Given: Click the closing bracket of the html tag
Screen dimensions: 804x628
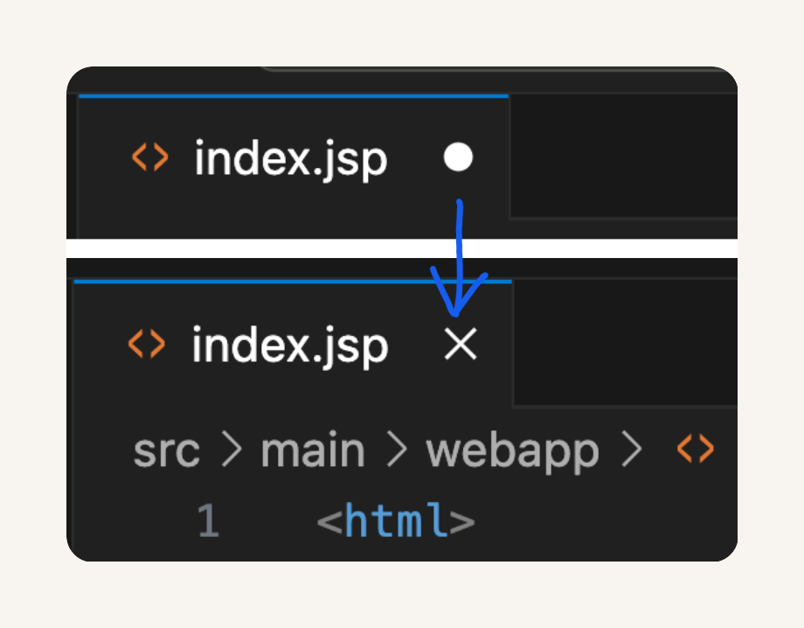Looking at the screenshot, I should tap(462, 522).
